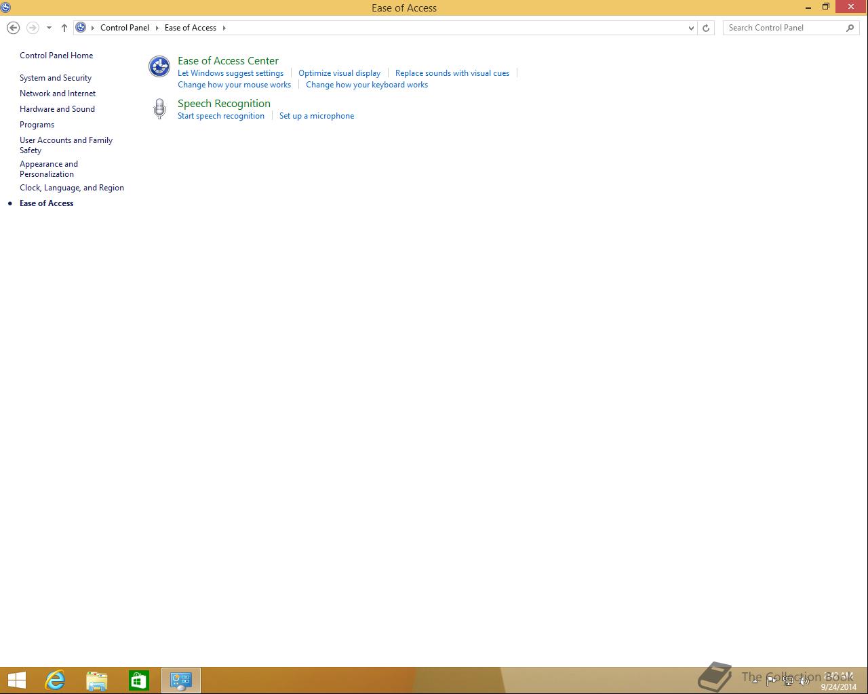Open Network and Internet category
This screenshot has height=694, width=868.
(58, 94)
